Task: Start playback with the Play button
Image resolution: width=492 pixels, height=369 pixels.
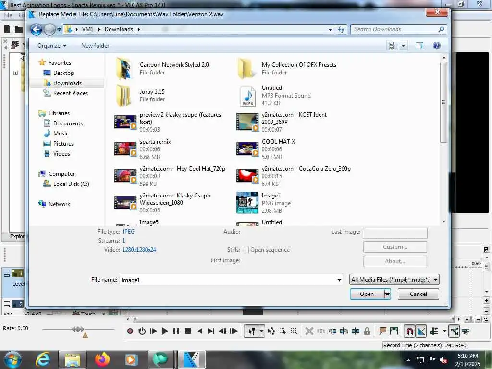Action: tap(165, 331)
